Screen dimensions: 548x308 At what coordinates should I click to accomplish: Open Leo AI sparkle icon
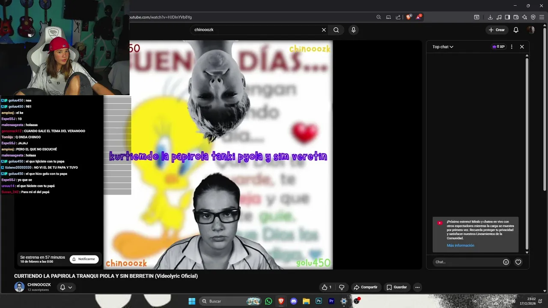click(x=524, y=17)
